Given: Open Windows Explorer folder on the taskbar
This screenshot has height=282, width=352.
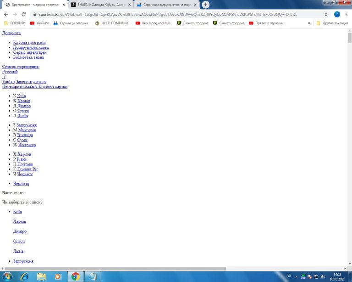Looking at the screenshot, I should coord(41,276).
